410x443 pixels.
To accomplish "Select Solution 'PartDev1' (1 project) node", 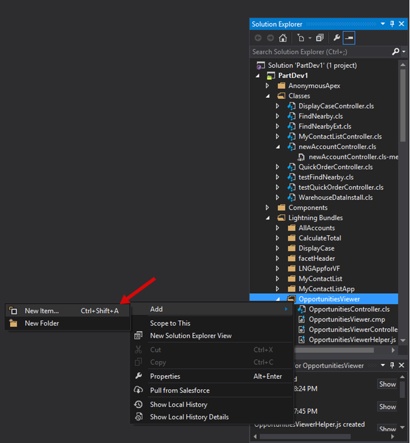I will 312,66.
